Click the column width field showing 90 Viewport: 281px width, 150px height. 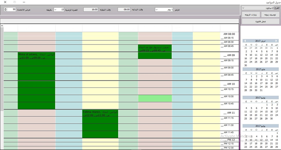(x=12, y=10)
